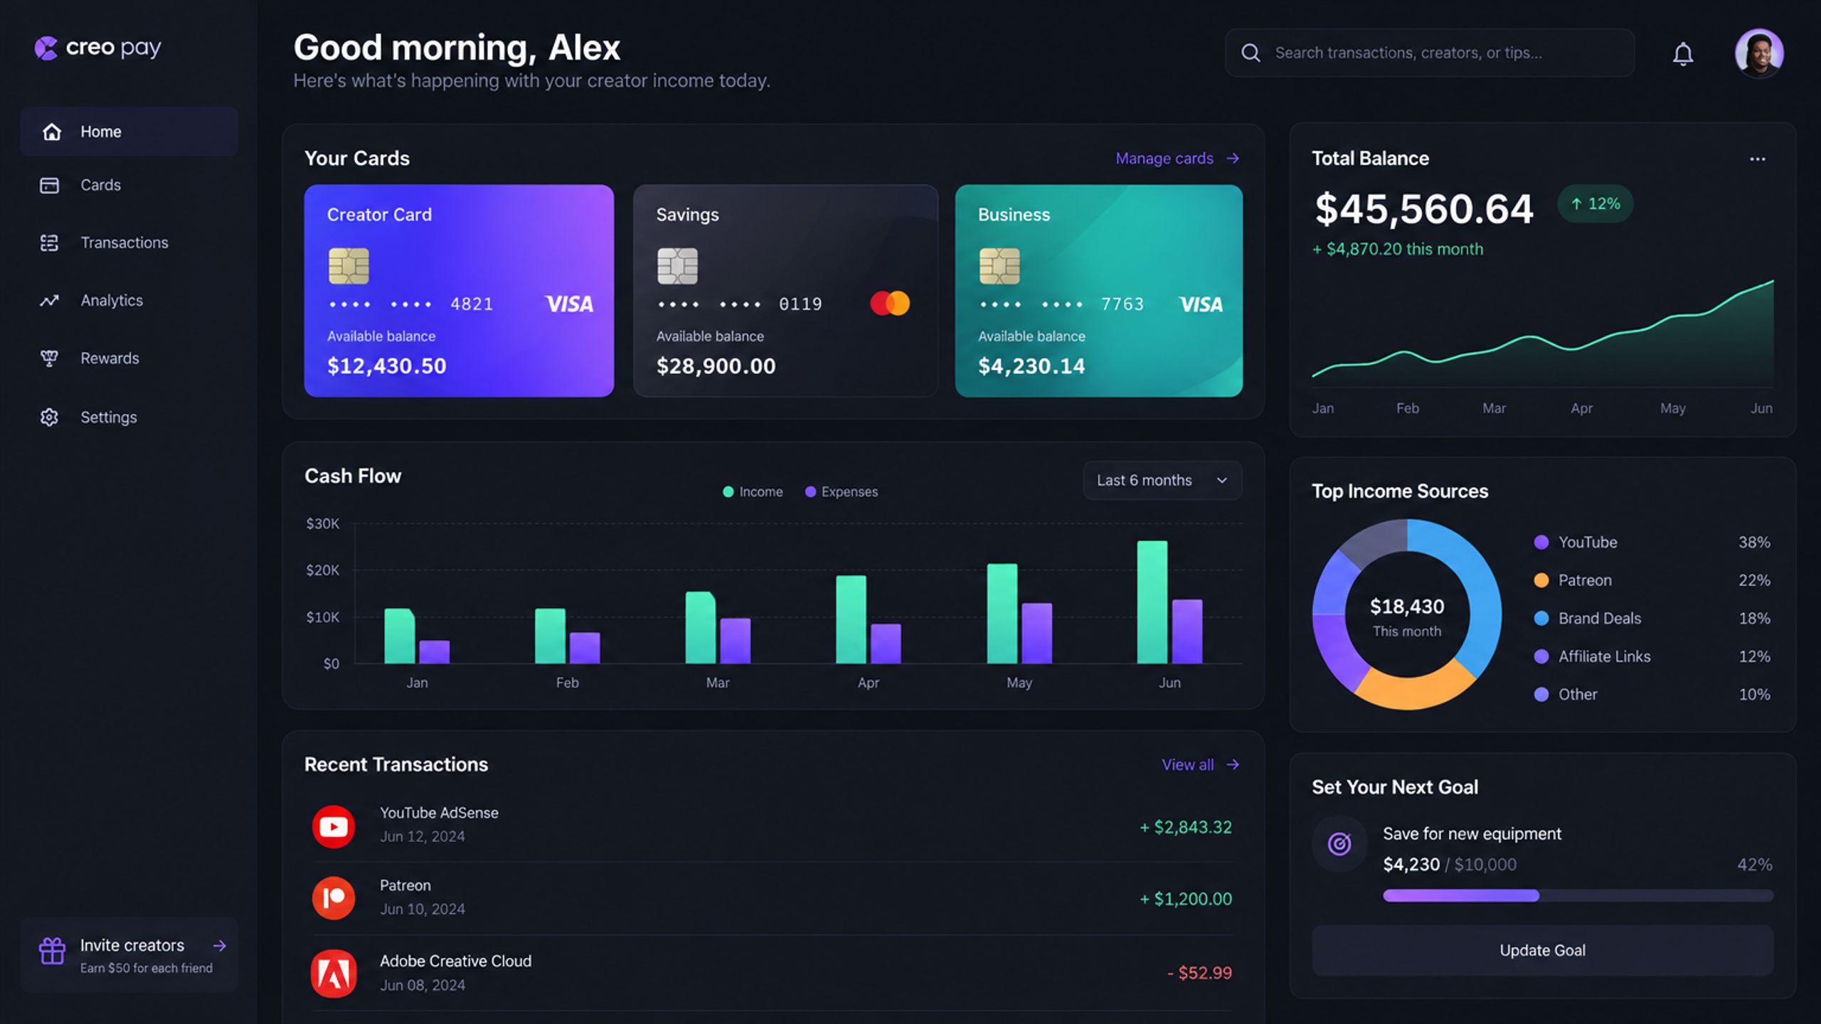Click the Invite creators gift icon
The image size is (1821, 1024).
click(52, 951)
